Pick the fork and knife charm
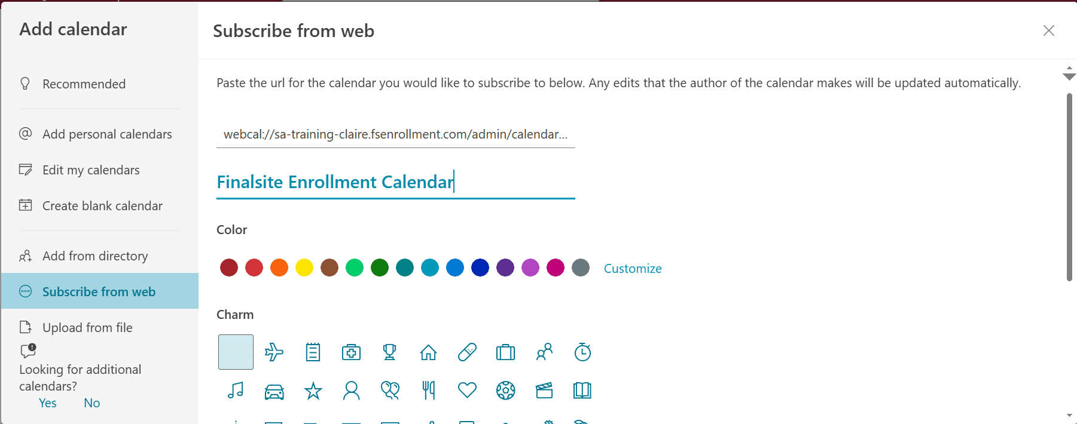The width and height of the screenshot is (1077, 424). coord(428,391)
